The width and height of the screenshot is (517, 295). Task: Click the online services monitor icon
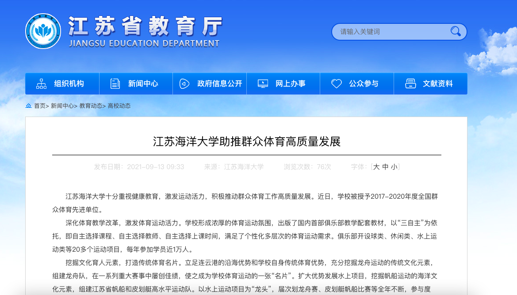[x=263, y=83]
